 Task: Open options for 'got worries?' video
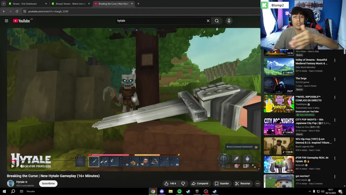pos(335,177)
